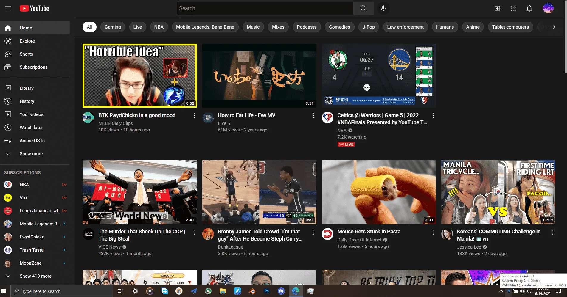This screenshot has height=297, width=567.
Task: Open Shorts in the sidebar
Action: point(35,54)
